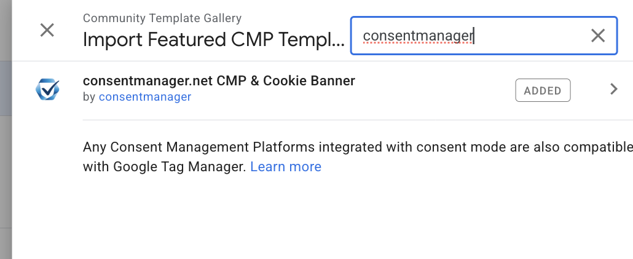Click the Import Featured CMP Templ... heading
Image resolution: width=633 pixels, height=259 pixels.
tap(213, 39)
